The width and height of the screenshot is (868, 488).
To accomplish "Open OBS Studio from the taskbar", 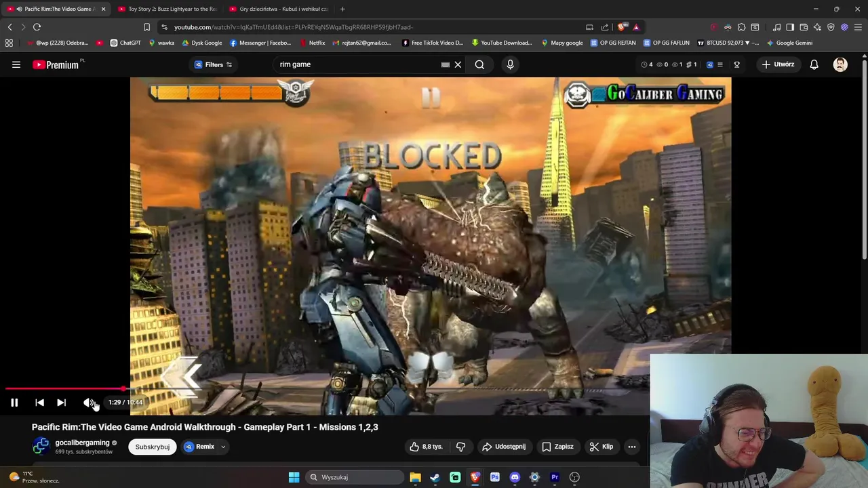I will 574,477.
